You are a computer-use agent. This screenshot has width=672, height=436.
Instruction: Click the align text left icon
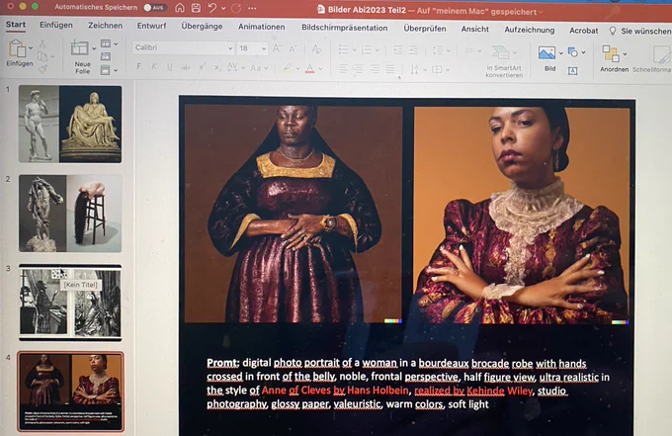pos(343,68)
